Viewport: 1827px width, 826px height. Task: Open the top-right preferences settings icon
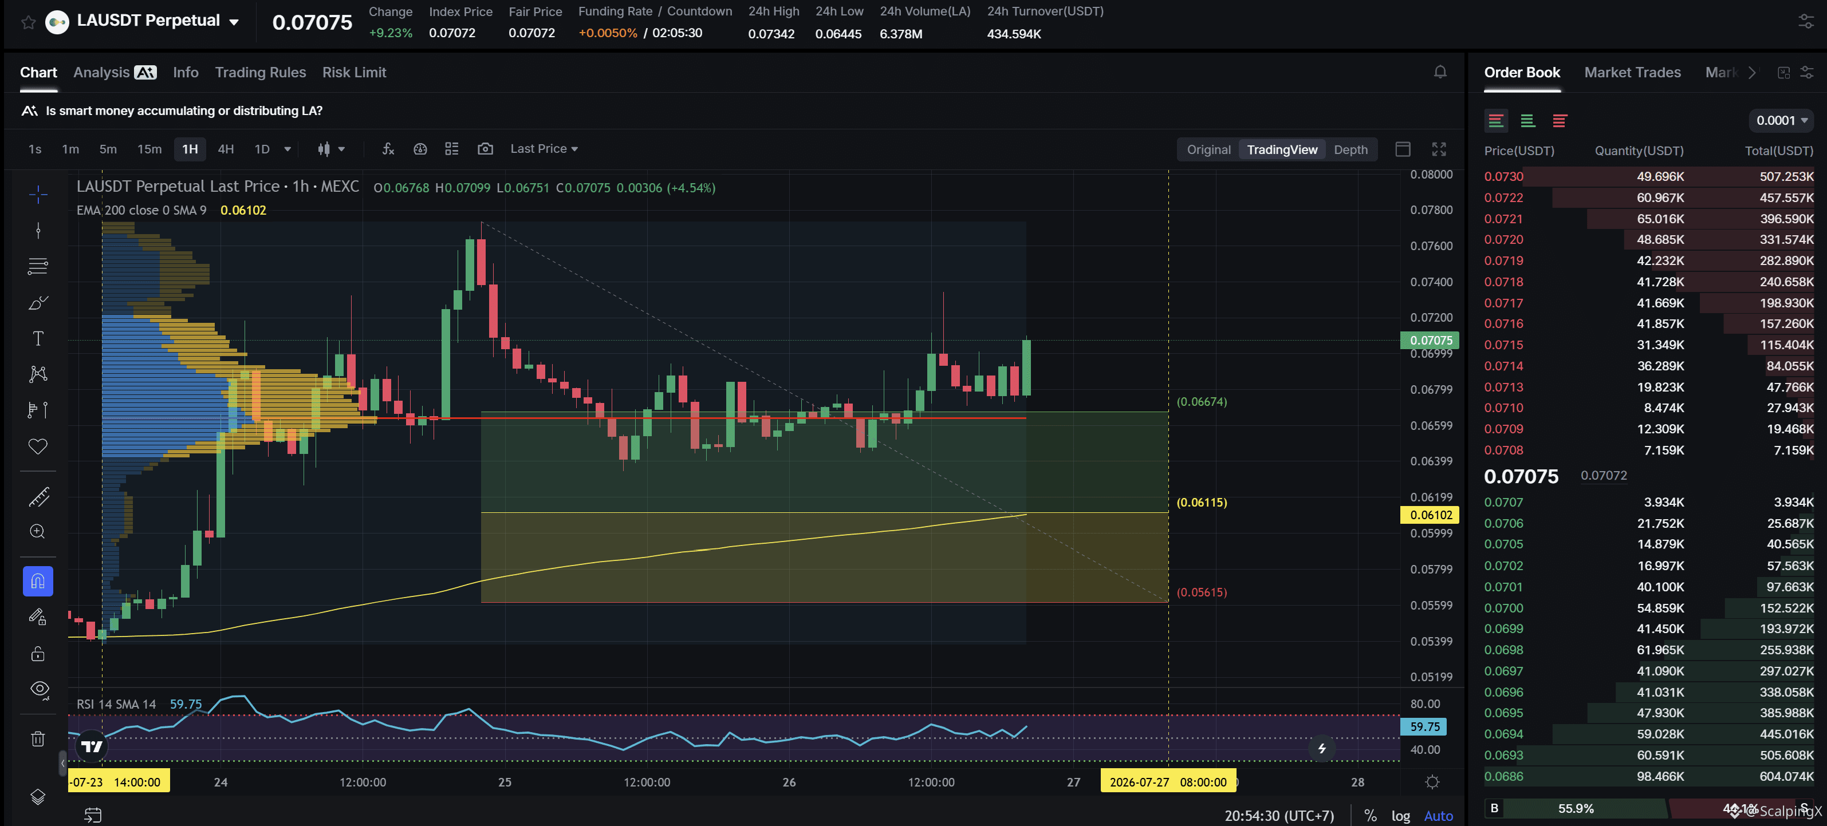click(x=1806, y=22)
